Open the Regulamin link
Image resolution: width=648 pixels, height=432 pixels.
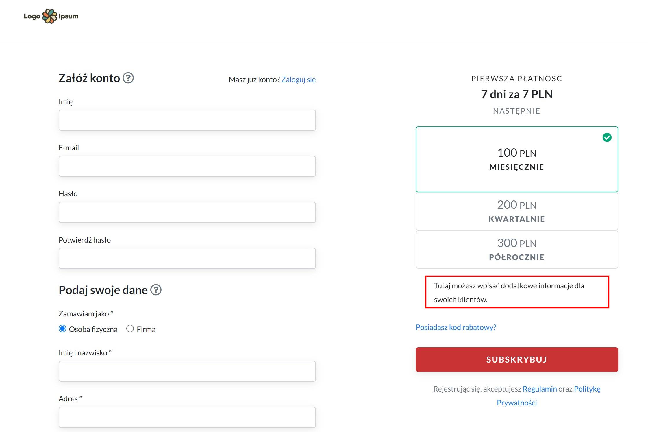540,389
